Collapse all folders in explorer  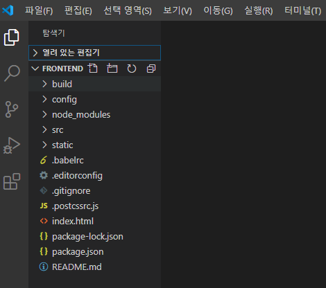tap(151, 69)
